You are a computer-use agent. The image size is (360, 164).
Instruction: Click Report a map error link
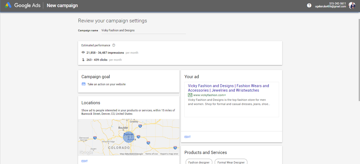point(169,154)
